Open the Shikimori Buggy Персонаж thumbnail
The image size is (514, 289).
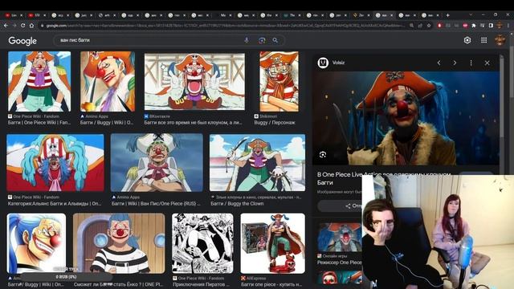(x=279, y=81)
